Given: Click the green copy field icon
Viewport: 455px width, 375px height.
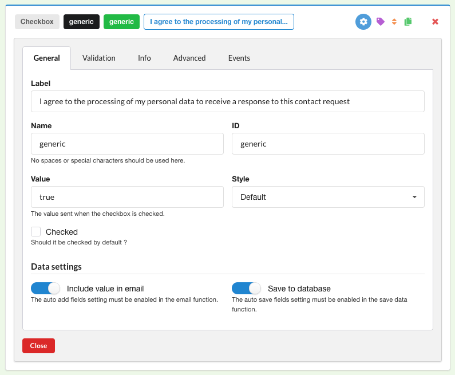Looking at the screenshot, I should point(408,22).
